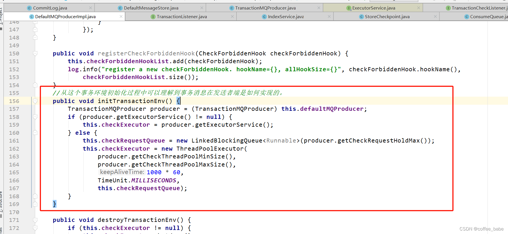Click the fold end marker at line 147
Image resolution: width=508 pixels, height=234 pixels.
pos(35,29)
